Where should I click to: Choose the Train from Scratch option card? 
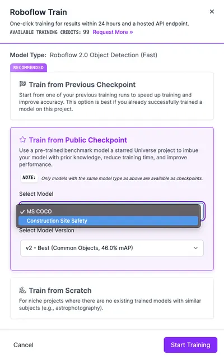(112, 298)
